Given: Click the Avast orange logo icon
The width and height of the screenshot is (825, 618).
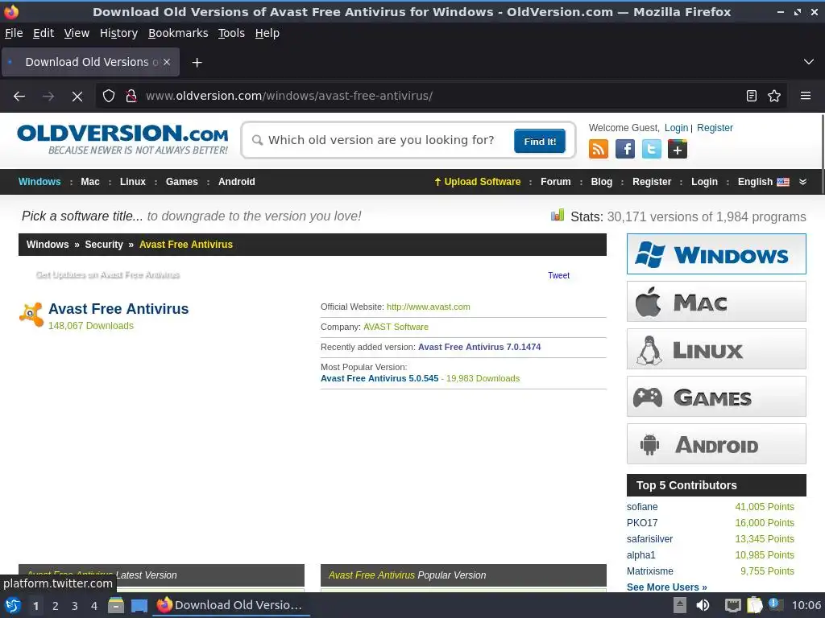Looking at the screenshot, I should click(x=31, y=315).
